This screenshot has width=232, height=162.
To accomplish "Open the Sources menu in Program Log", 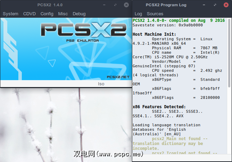I will [x=155, y=14].
